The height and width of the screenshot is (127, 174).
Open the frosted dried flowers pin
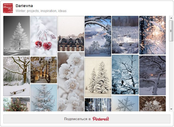click(71, 82)
